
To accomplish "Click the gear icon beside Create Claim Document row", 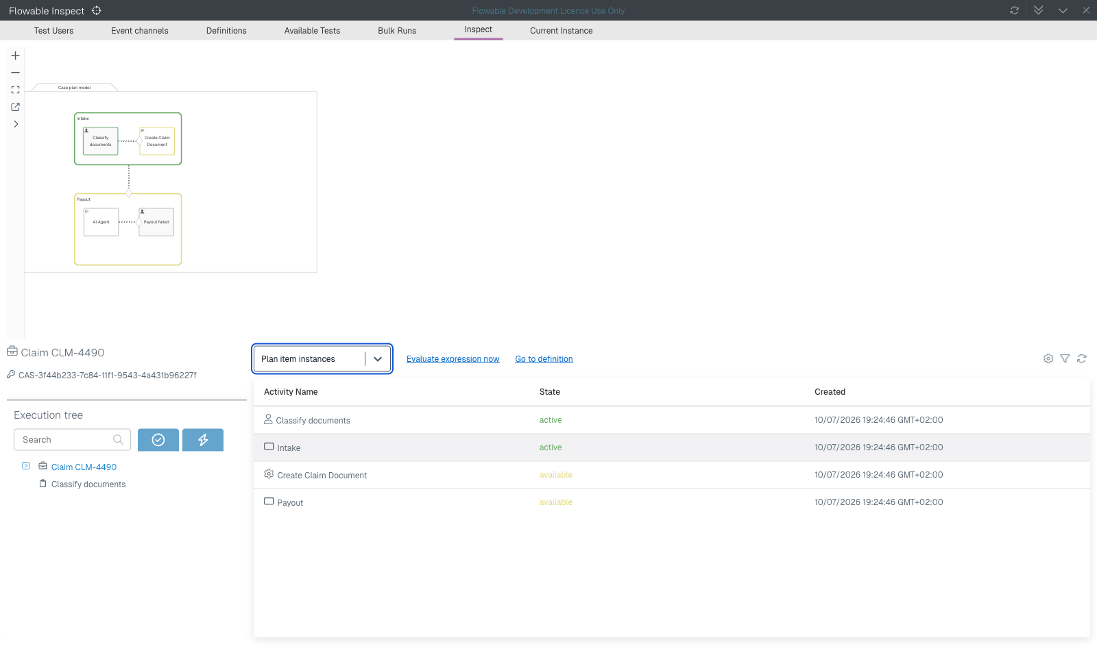I will tap(269, 474).
